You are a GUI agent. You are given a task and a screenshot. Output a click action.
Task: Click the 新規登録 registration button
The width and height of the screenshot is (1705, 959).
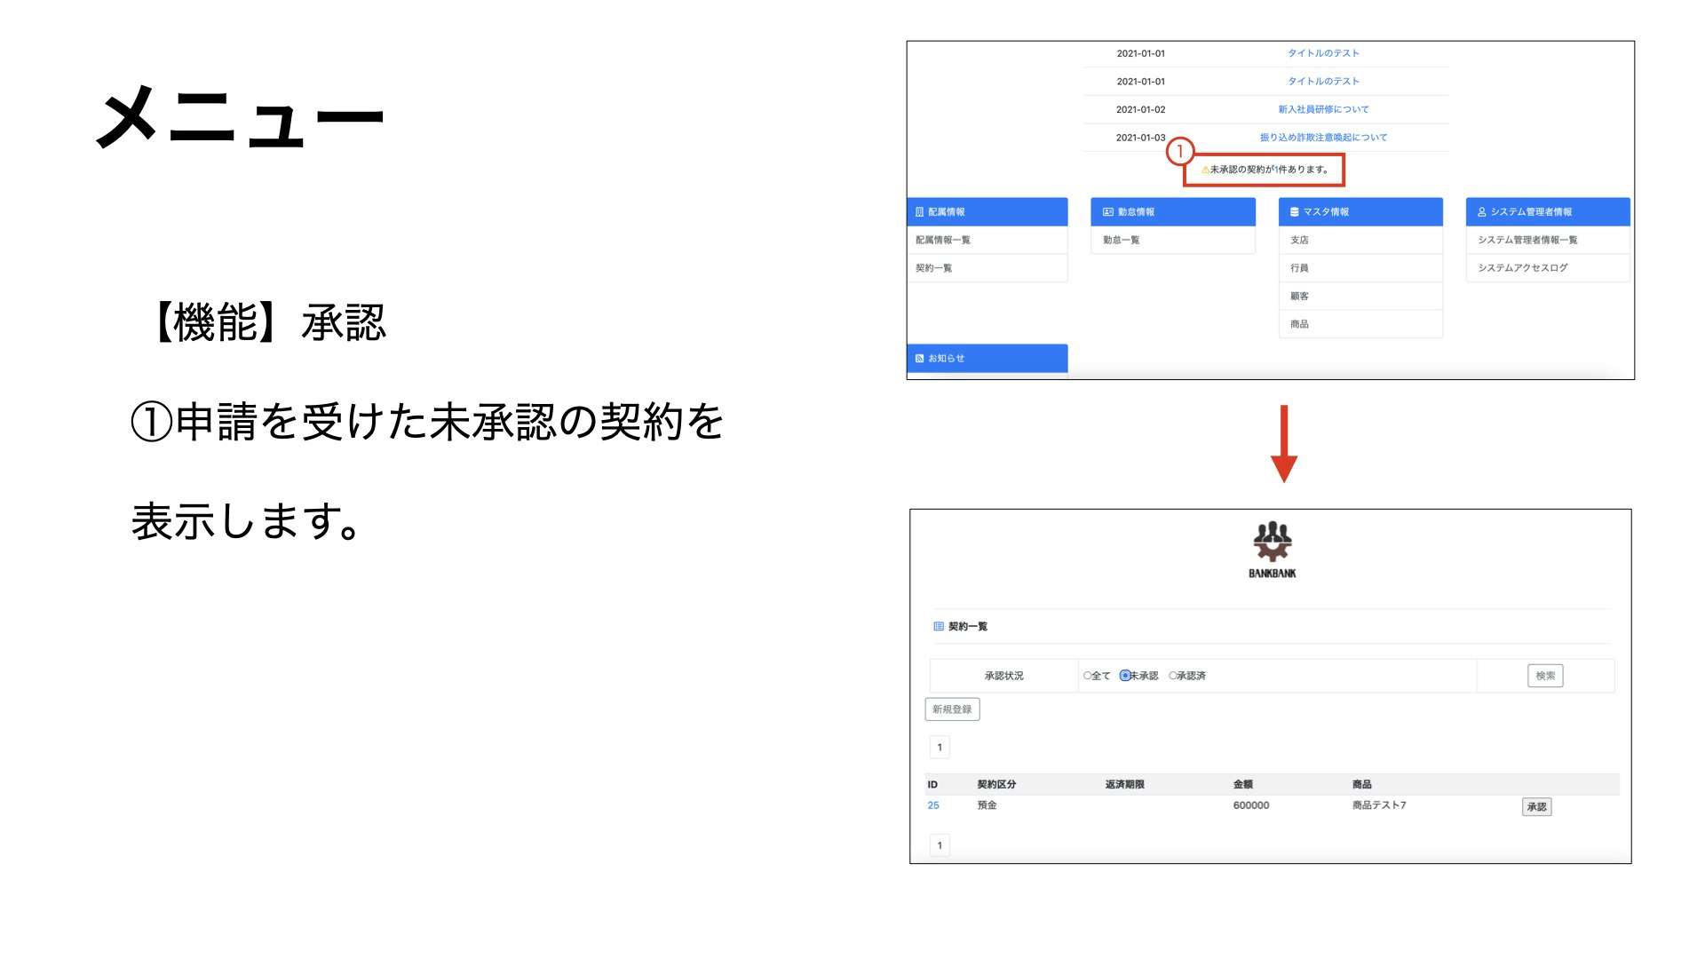pos(954,709)
